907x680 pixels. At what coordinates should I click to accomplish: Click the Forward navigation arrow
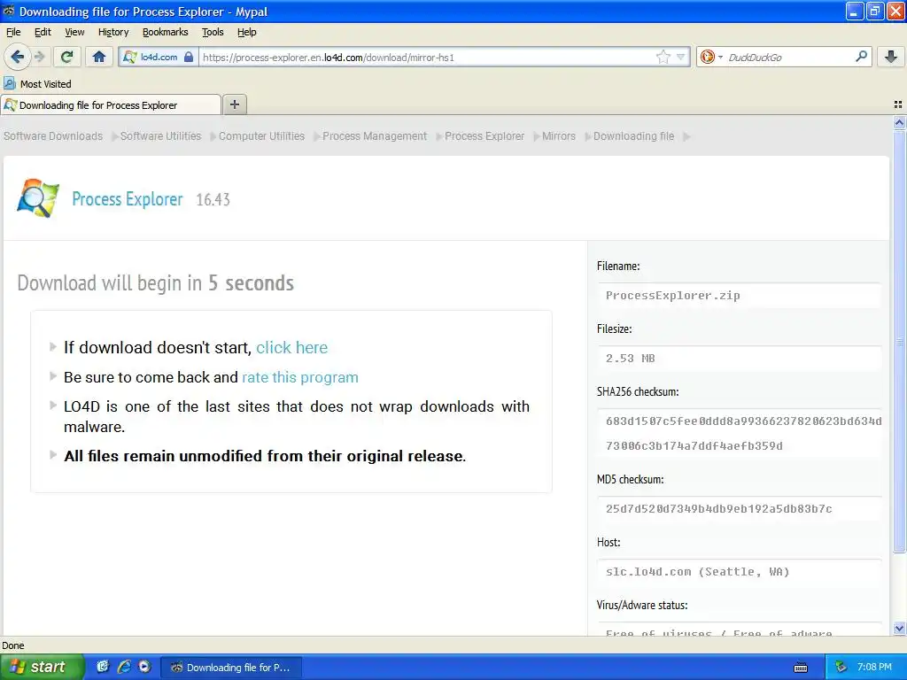[39, 57]
